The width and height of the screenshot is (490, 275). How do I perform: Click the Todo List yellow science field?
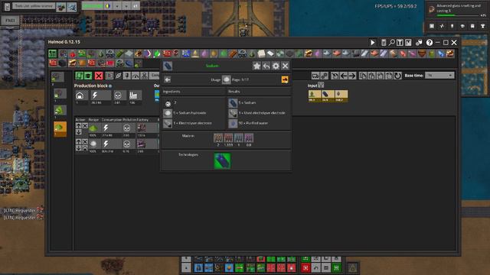coord(34,6)
